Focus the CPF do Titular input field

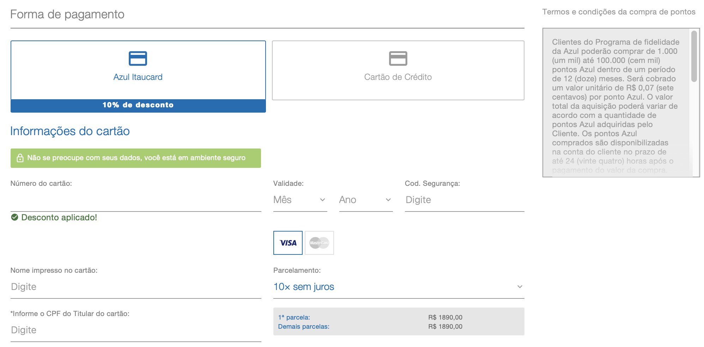point(136,330)
